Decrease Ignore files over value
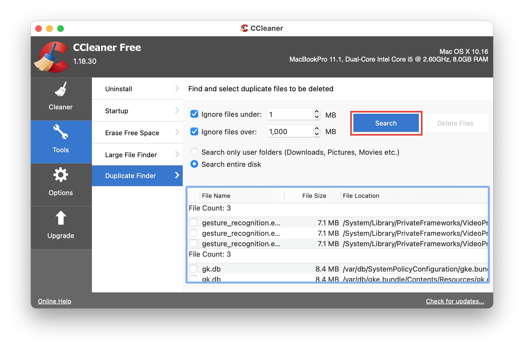Viewport: 524px width, 349px height. (x=317, y=134)
